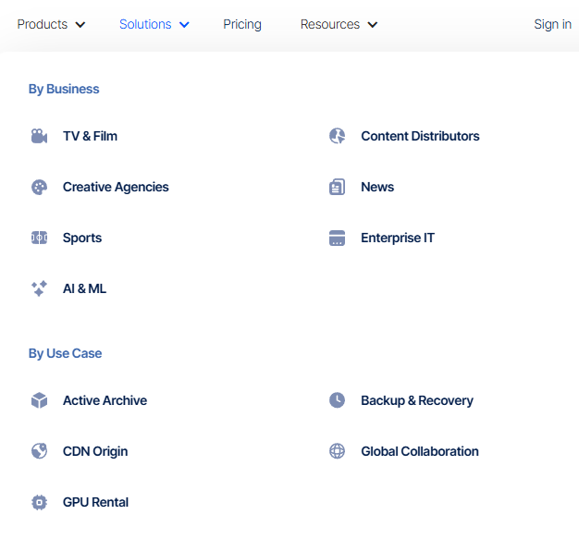Click the newspaper icon beside News

[337, 187]
